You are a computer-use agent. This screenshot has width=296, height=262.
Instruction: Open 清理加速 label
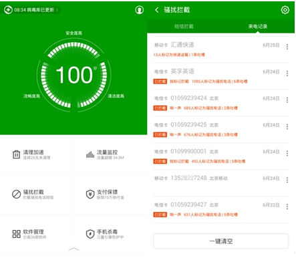[33, 152]
